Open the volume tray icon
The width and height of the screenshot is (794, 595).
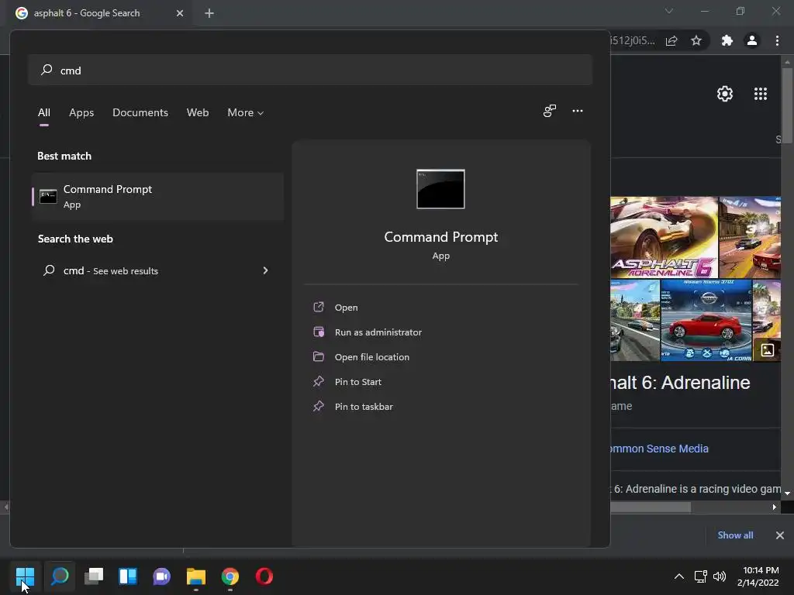point(719,576)
